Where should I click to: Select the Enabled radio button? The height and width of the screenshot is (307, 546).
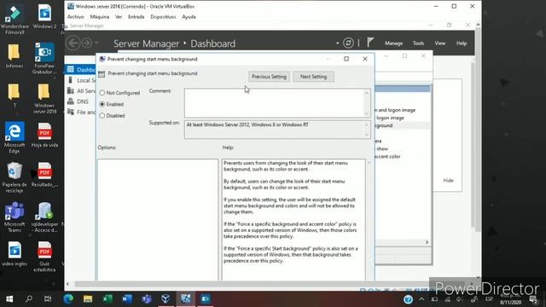point(102,104)
